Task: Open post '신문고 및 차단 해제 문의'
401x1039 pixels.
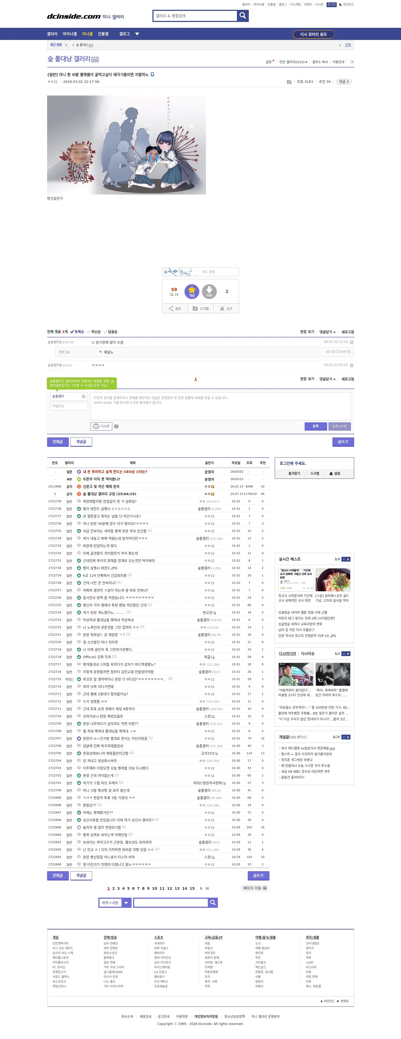Action: 101,486
